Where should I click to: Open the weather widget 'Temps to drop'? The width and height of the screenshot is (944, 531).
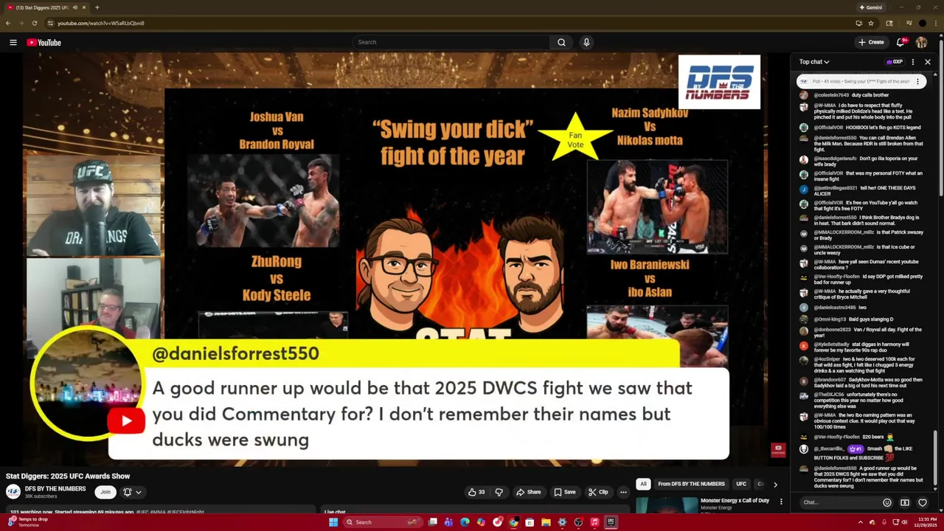pyautogui.click(x=26, y=522)
